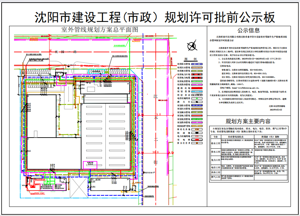Click the date 2023年9月6日 under signature
300x216 pixels.
coord(276,110)
